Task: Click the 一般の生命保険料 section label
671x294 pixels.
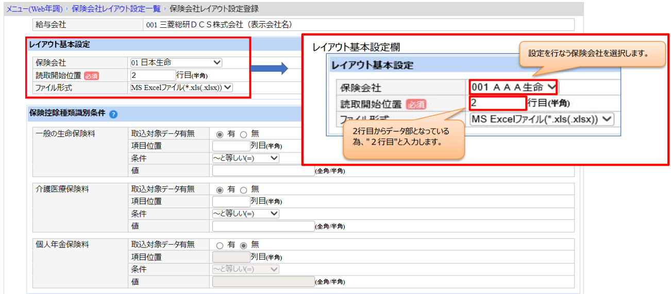Action: pos(65,133)
